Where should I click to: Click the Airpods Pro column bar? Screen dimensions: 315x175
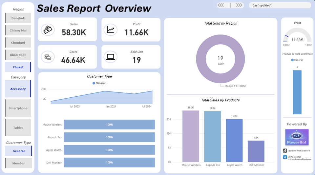coord(212,136)
